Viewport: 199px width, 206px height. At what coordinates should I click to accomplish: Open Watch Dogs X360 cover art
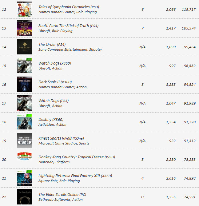(x=25, y=65)
